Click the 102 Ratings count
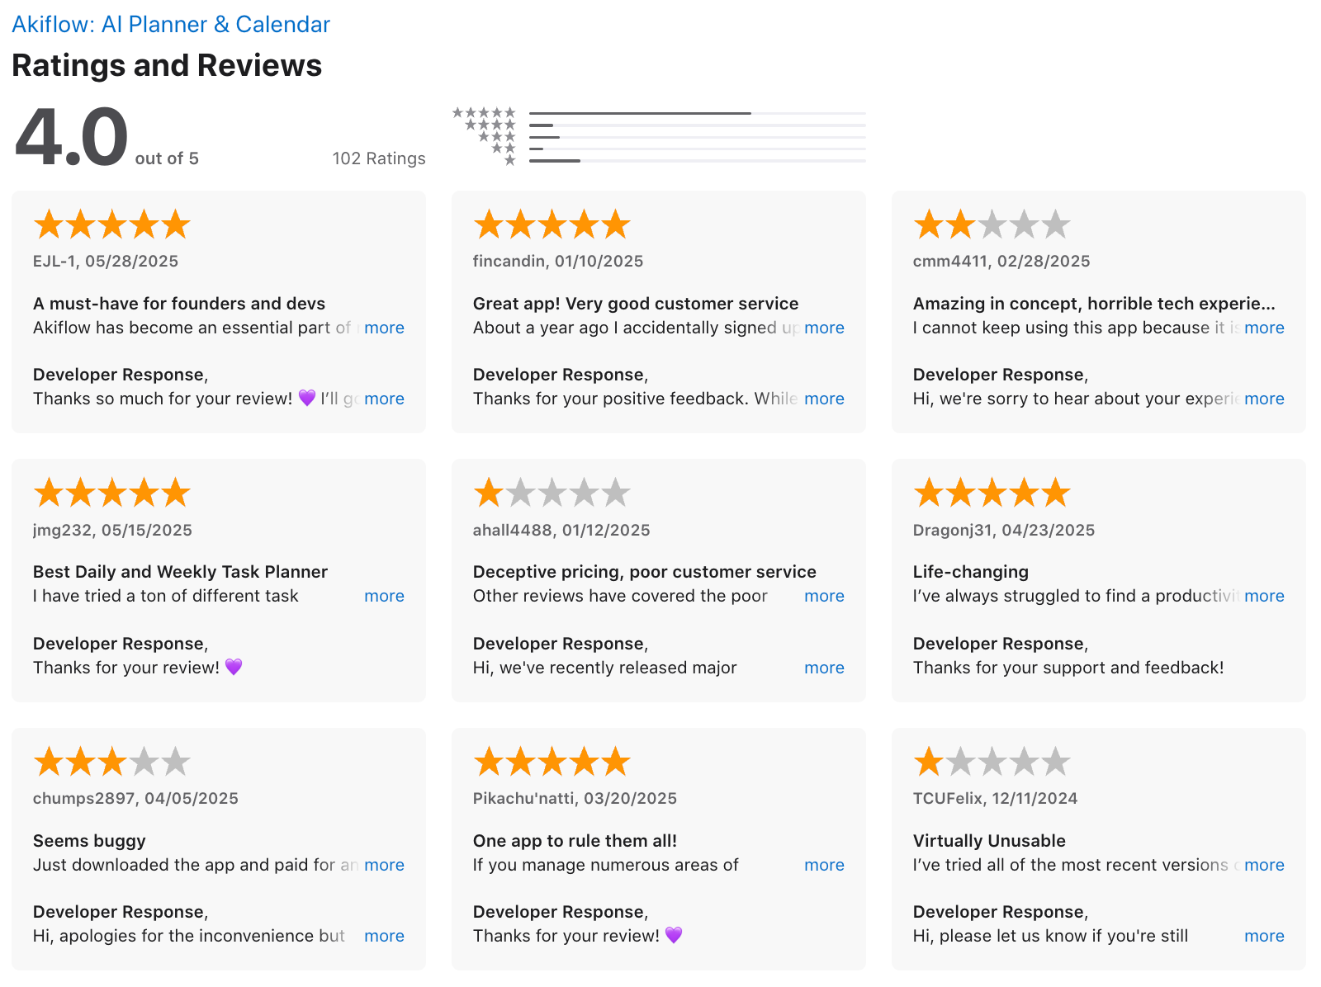This screenshot has width=1321, height=987. (379, 158)
